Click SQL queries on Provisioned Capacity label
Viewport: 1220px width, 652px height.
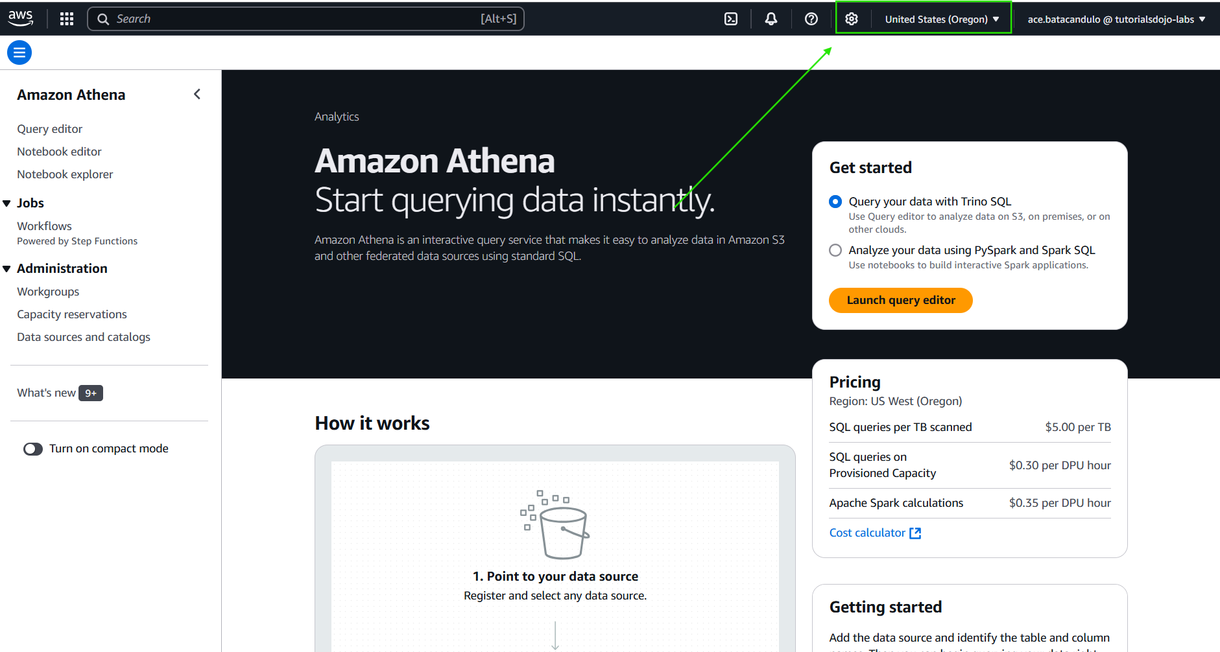(883, 465)
